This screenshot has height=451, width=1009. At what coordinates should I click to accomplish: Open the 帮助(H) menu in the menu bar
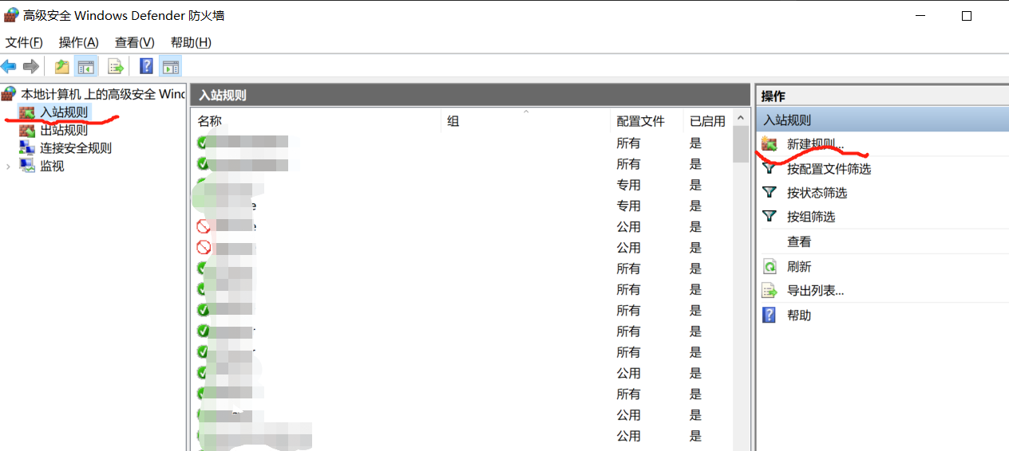(x=191, y=42)
